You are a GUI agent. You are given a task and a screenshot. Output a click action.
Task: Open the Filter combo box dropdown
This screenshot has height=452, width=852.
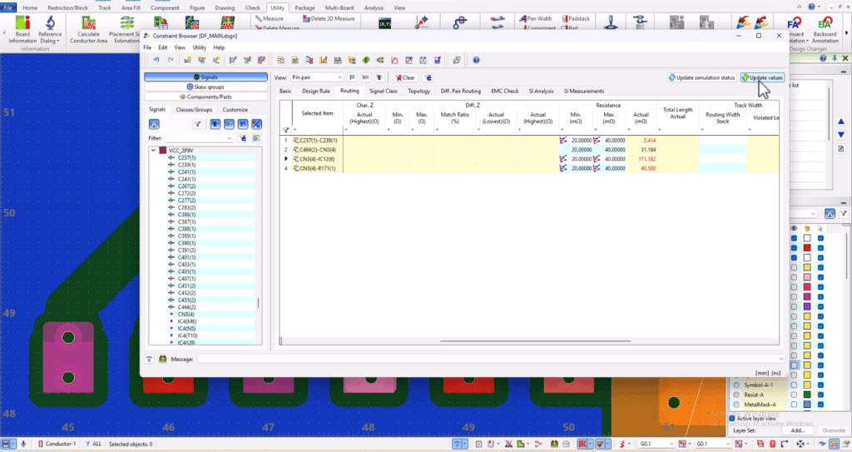coord(229,138)
